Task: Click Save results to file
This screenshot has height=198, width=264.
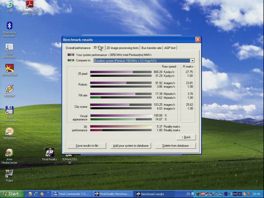Action: tap(87, 146)
